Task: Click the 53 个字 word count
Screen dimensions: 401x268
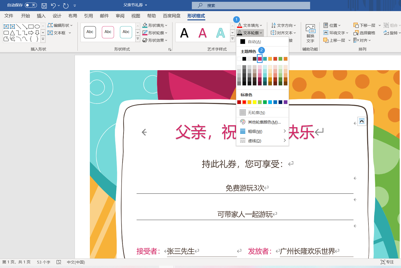Action: [44, 262]
